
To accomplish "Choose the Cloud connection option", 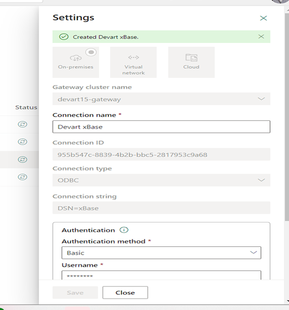I will pyautogui.click(x=191, y=63).
